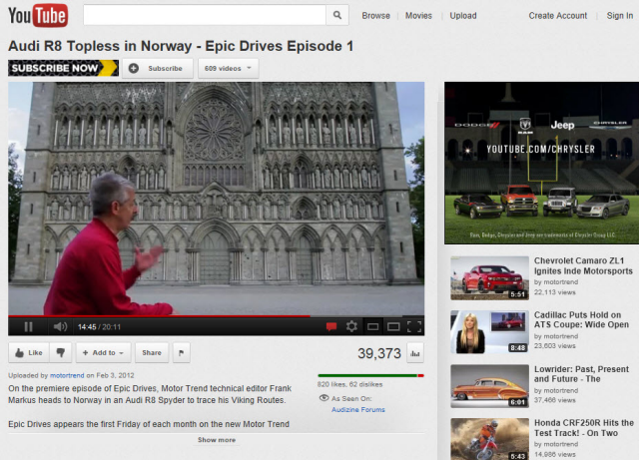Expand the 609 videos dropdown

click(228, 68)
